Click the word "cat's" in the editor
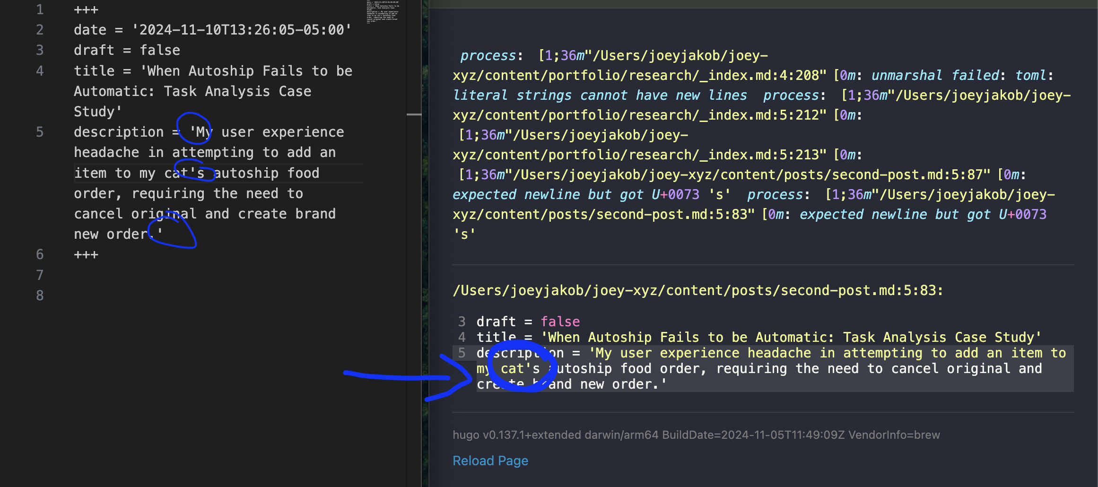The width and height of the screenshot is (1098, 487). 184,173
